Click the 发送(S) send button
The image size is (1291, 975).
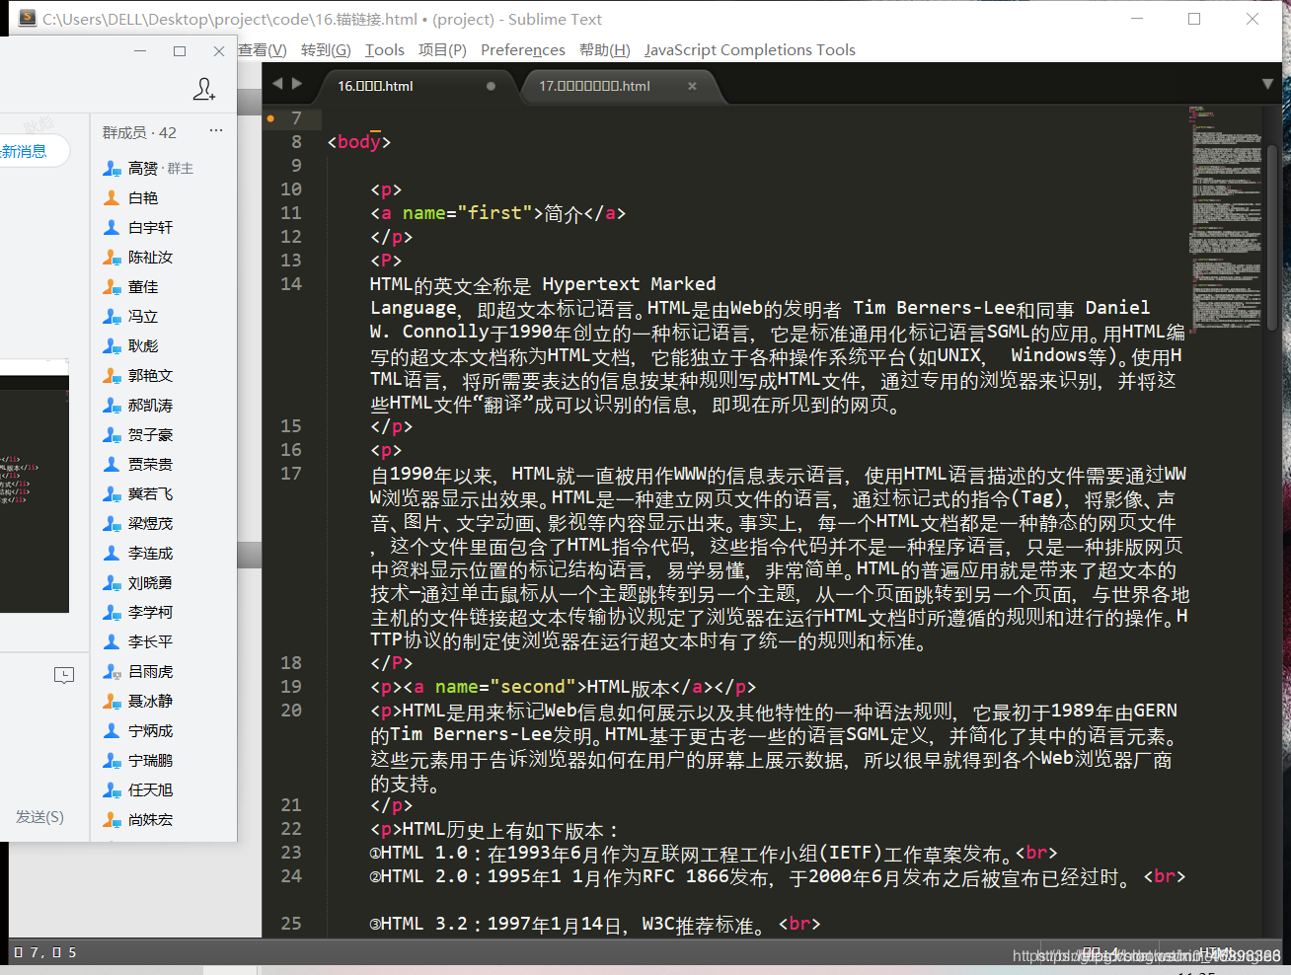point(39,817)
